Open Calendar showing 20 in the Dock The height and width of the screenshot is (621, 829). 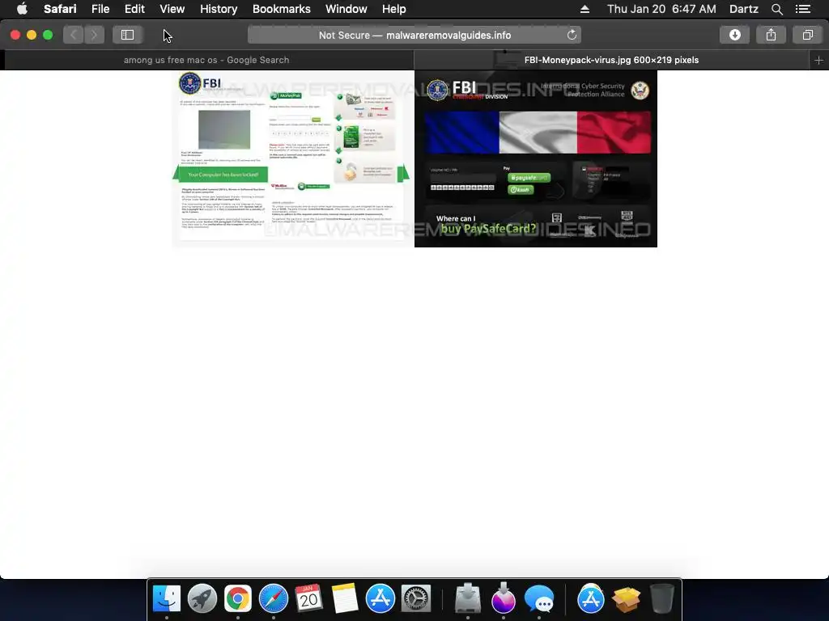[308, 599]
